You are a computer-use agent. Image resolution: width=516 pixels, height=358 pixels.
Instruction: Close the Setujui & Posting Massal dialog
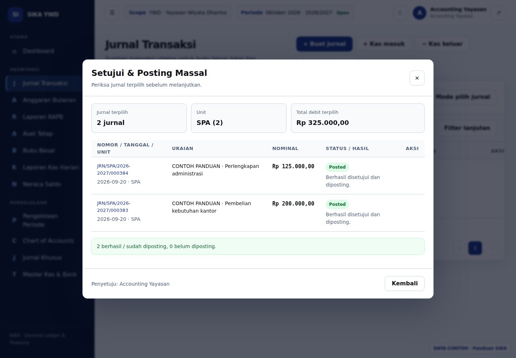coord(417,78)
